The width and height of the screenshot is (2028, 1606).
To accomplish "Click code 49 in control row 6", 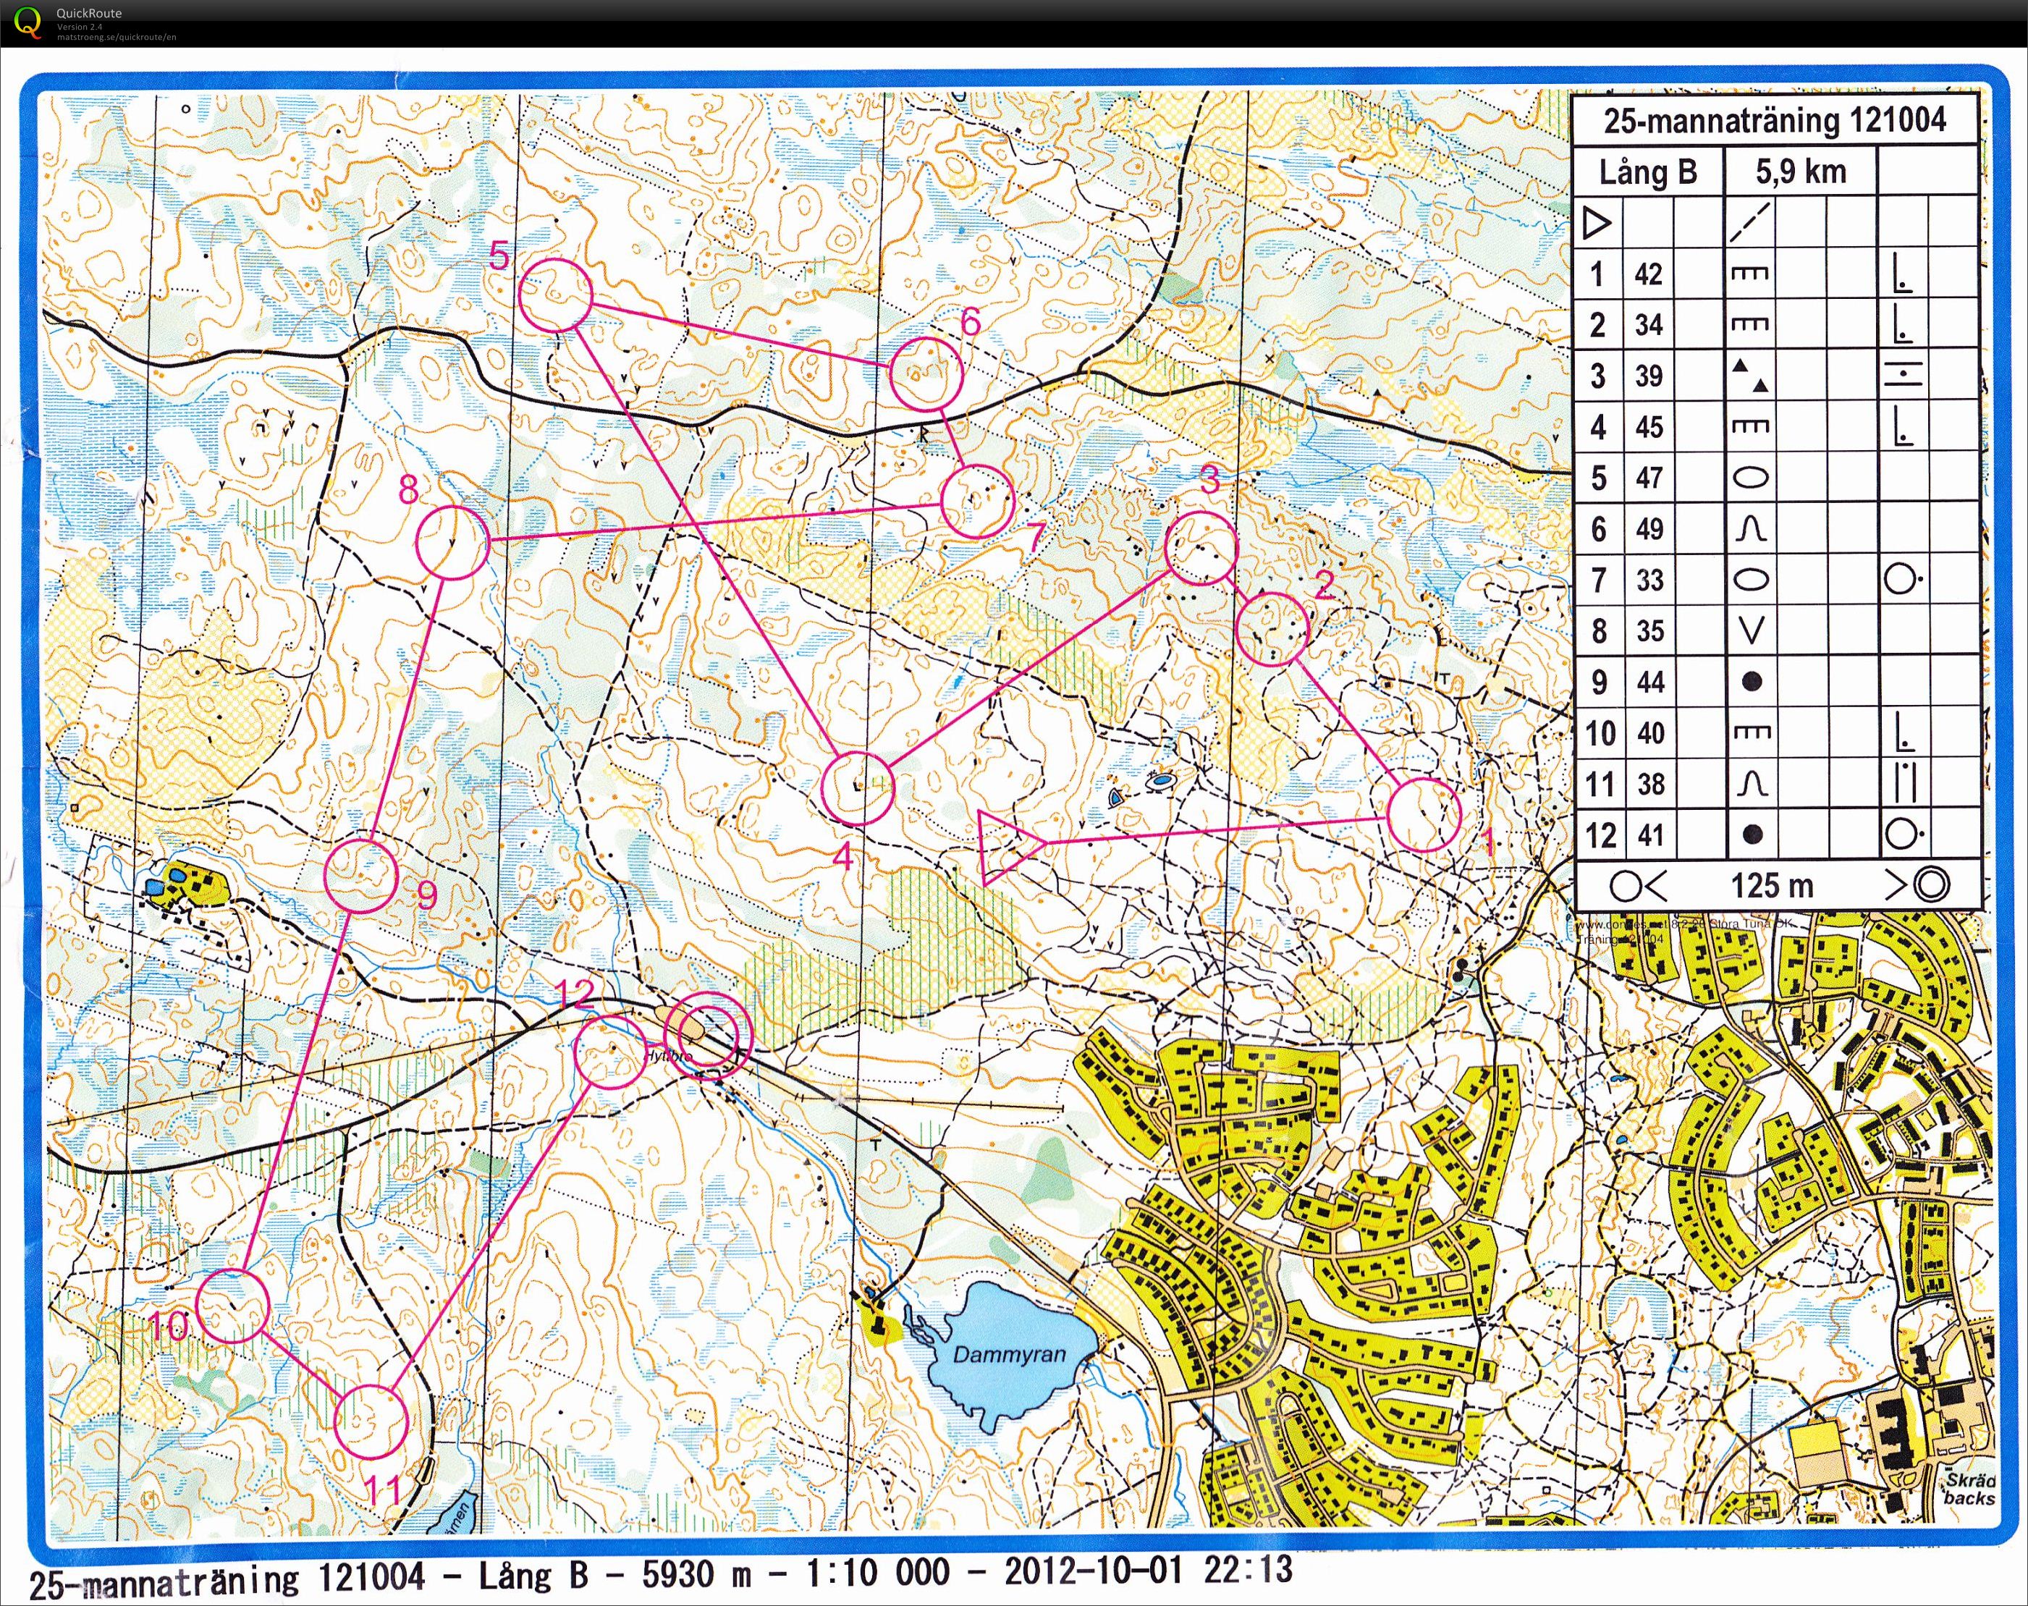I will 1648,528.
